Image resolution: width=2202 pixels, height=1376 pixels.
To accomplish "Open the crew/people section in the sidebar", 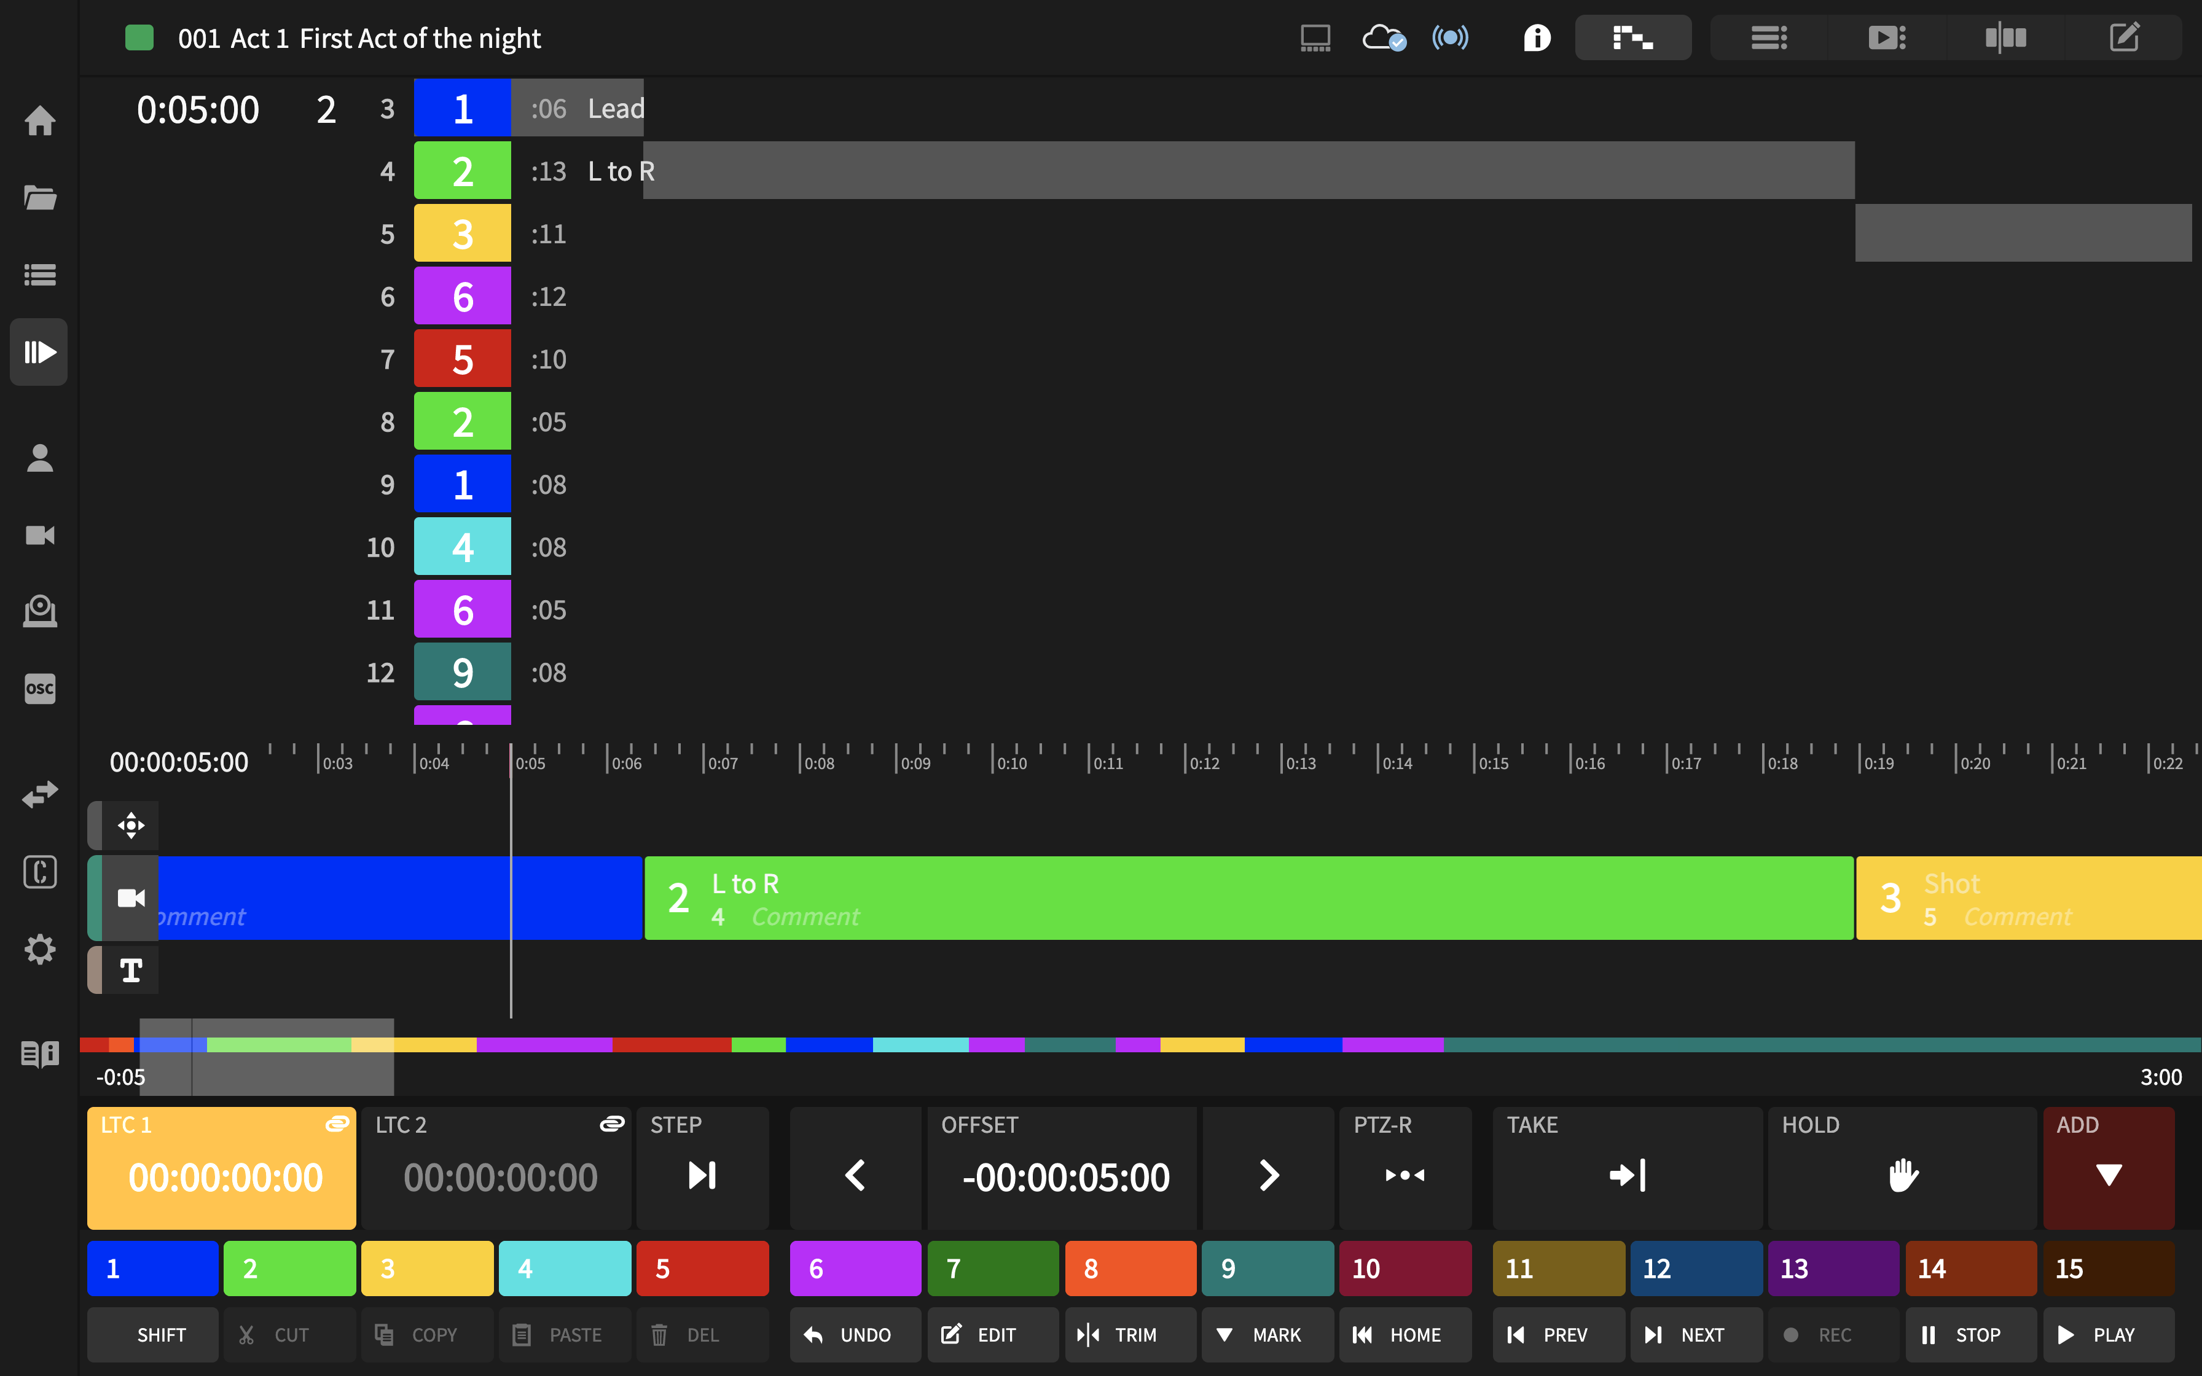I will [x=40, y=459].
